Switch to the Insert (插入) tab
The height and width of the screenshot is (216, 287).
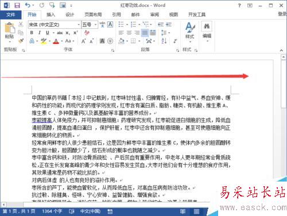[51, 14]
